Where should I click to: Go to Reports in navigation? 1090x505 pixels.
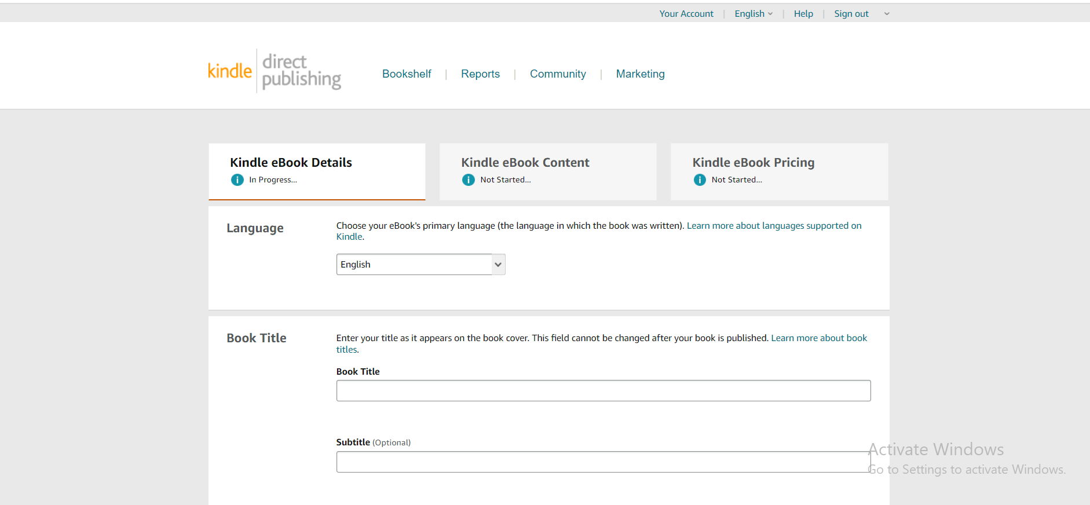coord(480,74)
